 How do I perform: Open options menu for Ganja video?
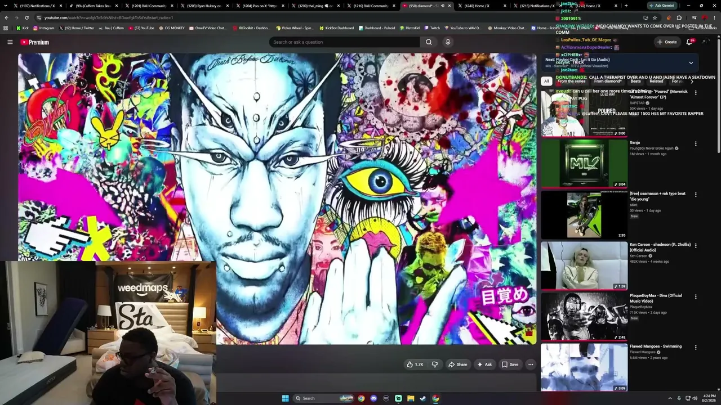pos(696,143)
